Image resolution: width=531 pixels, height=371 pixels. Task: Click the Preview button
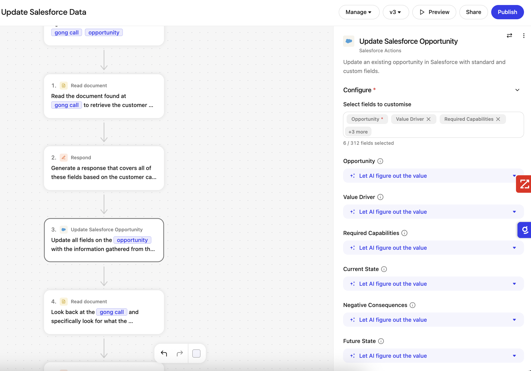(434, 12)
